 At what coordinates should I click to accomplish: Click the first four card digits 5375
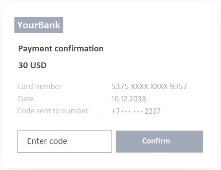coord(120,86)
